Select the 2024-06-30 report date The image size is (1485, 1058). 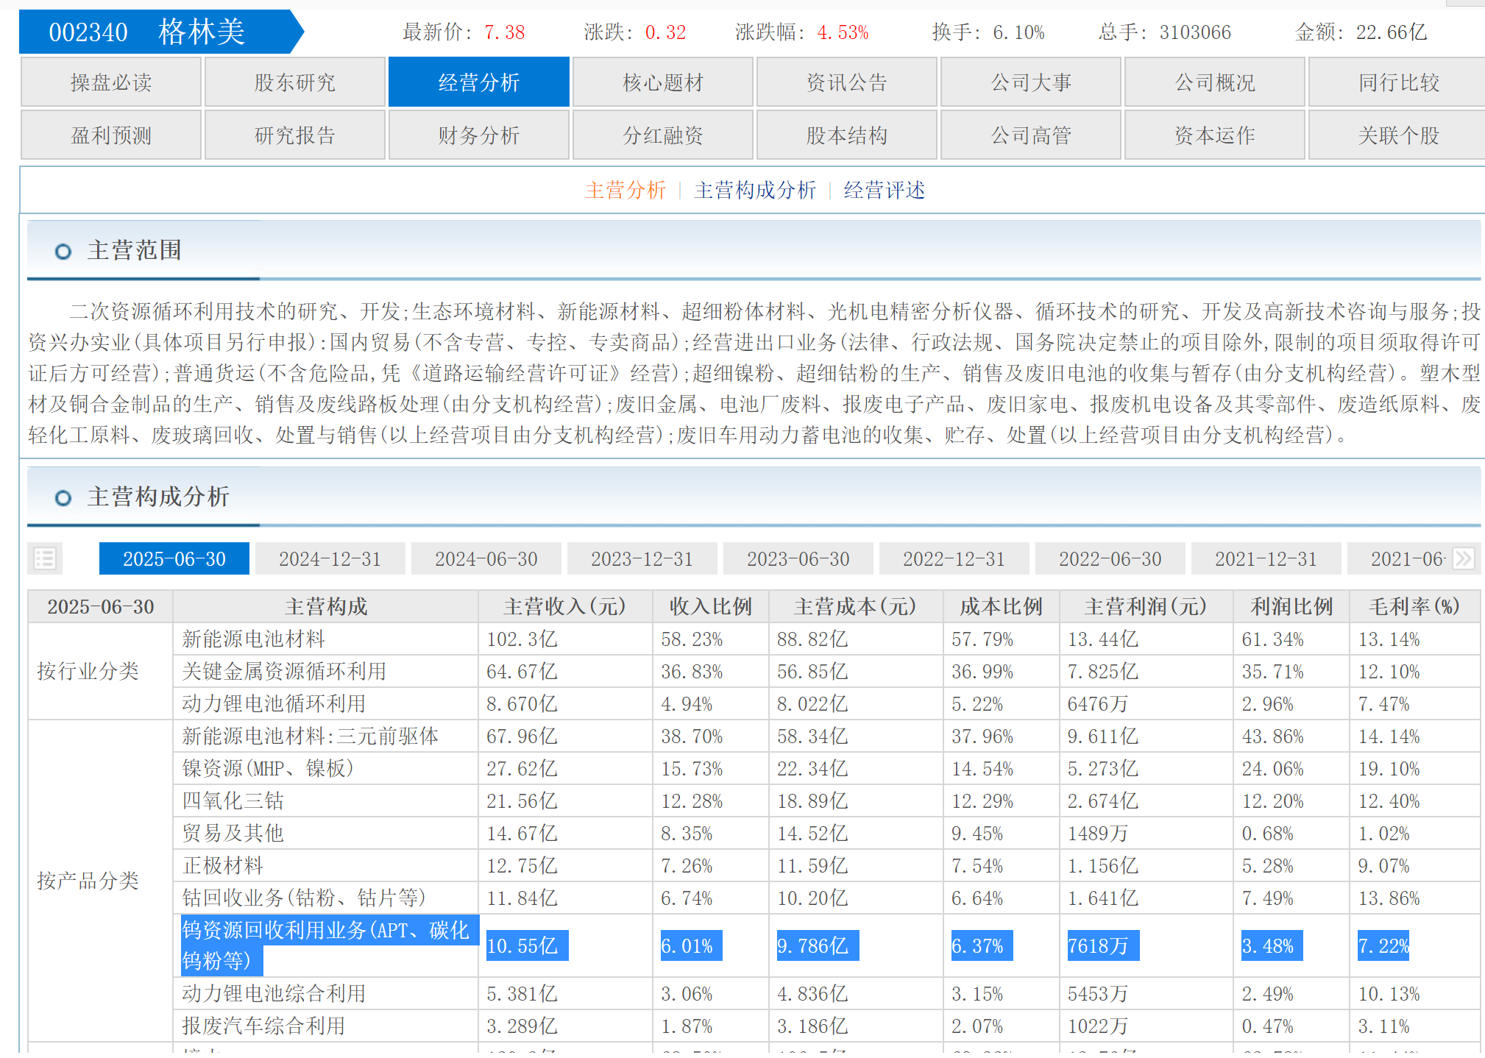coord(486,558)
